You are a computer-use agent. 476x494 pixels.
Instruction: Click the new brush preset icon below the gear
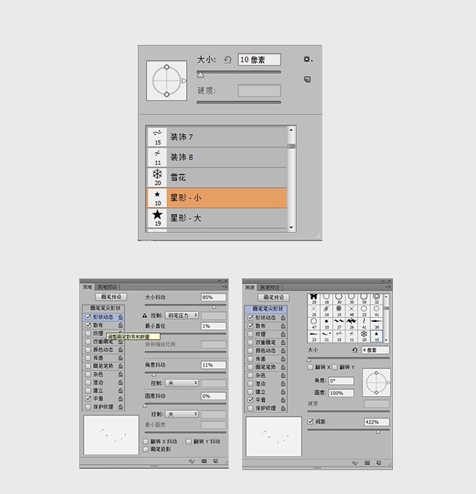click(307, 79)
